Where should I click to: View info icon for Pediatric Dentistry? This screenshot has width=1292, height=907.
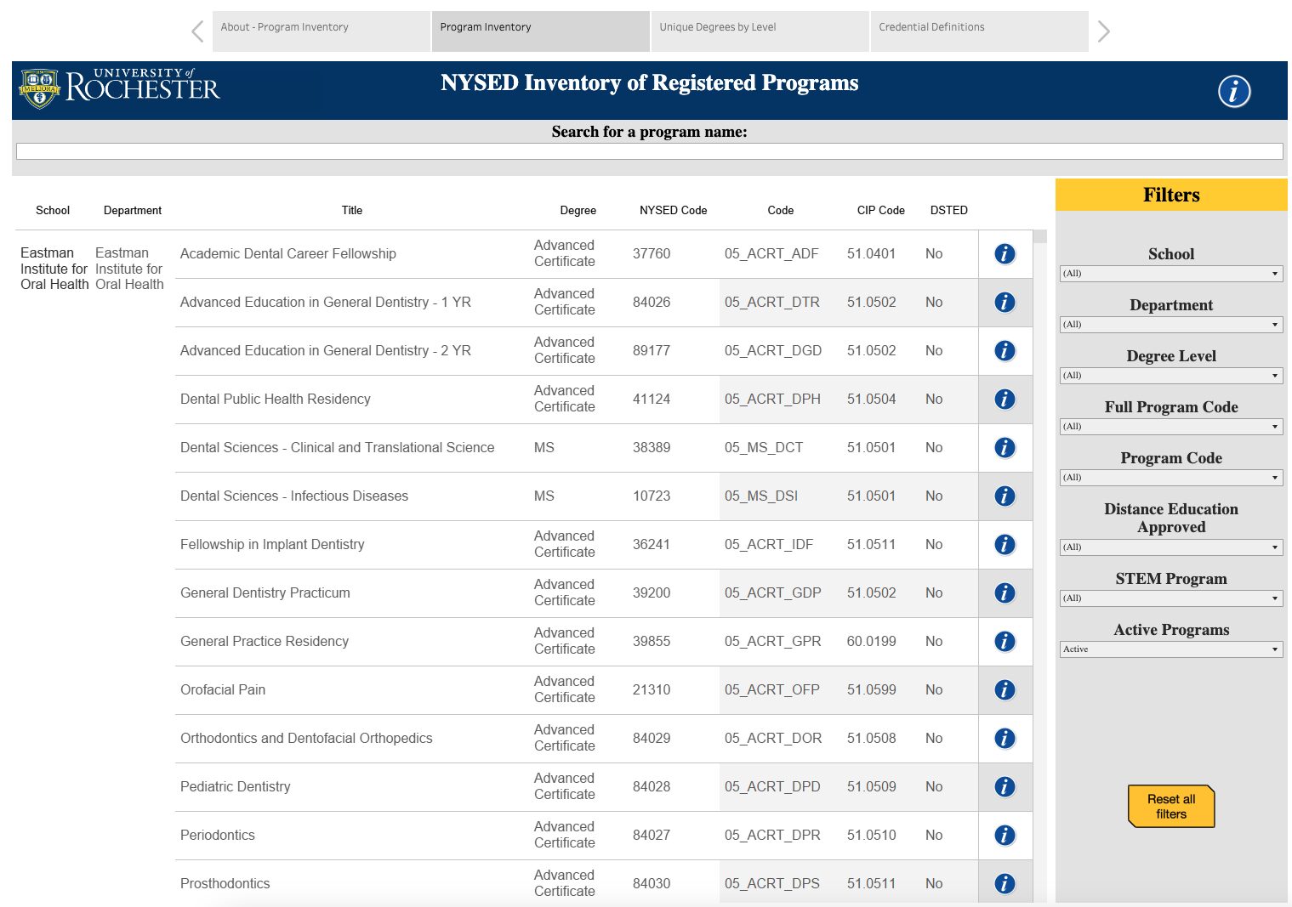[1005, 786]
